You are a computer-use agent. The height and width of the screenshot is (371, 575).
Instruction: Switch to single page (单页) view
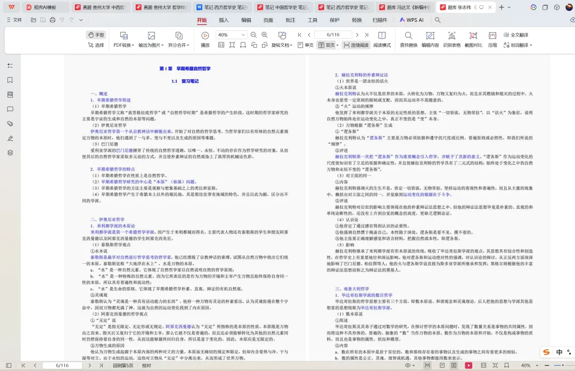307,44
